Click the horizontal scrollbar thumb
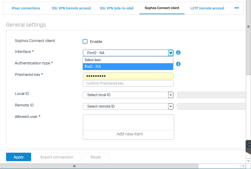Image resolution: width=251 pixels, height=169 pixels. coord(99,166)
